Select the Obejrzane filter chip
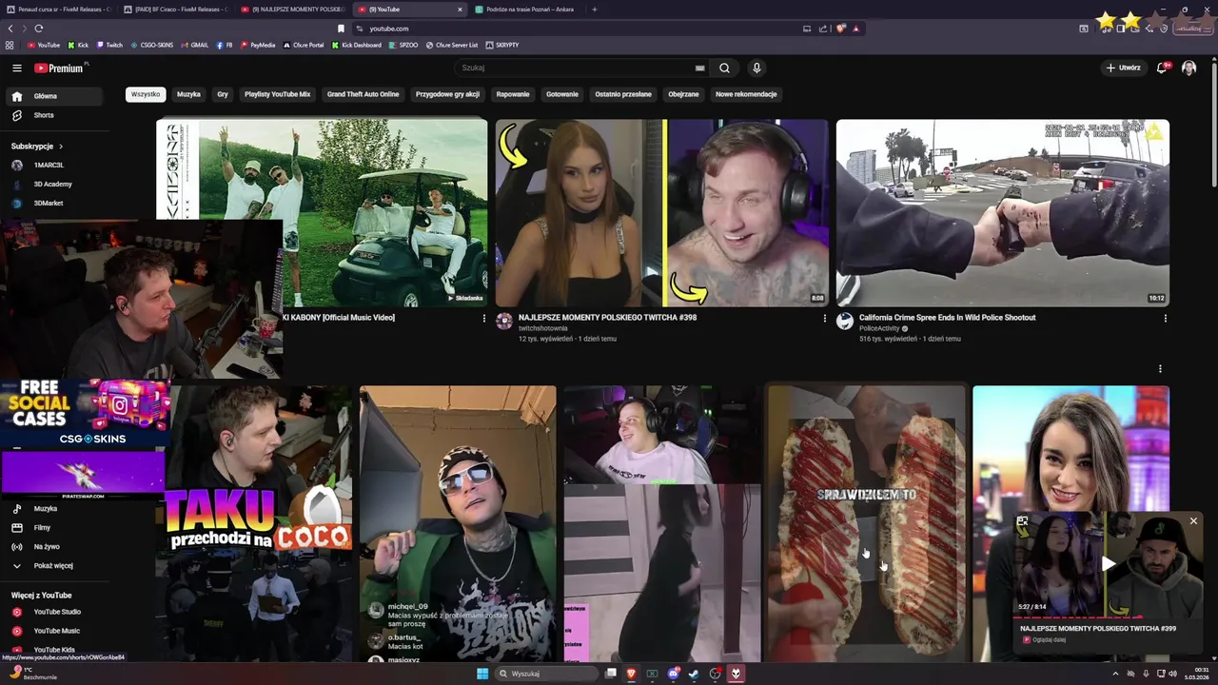Viewport: 1218px width, 685px height. (683, 94)
